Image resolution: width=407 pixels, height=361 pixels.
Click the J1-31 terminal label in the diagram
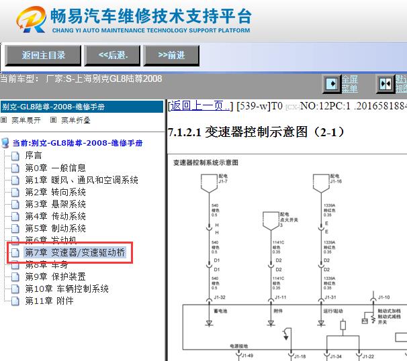330,297
